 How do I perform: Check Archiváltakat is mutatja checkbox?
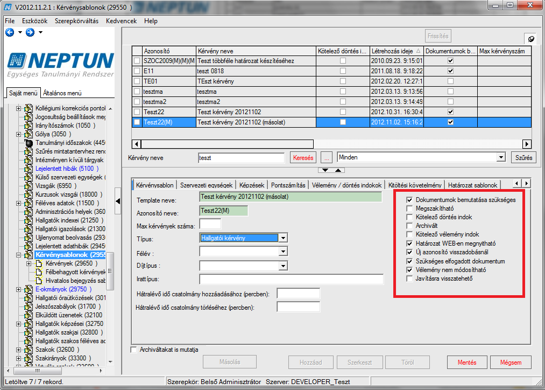(134, 350)
